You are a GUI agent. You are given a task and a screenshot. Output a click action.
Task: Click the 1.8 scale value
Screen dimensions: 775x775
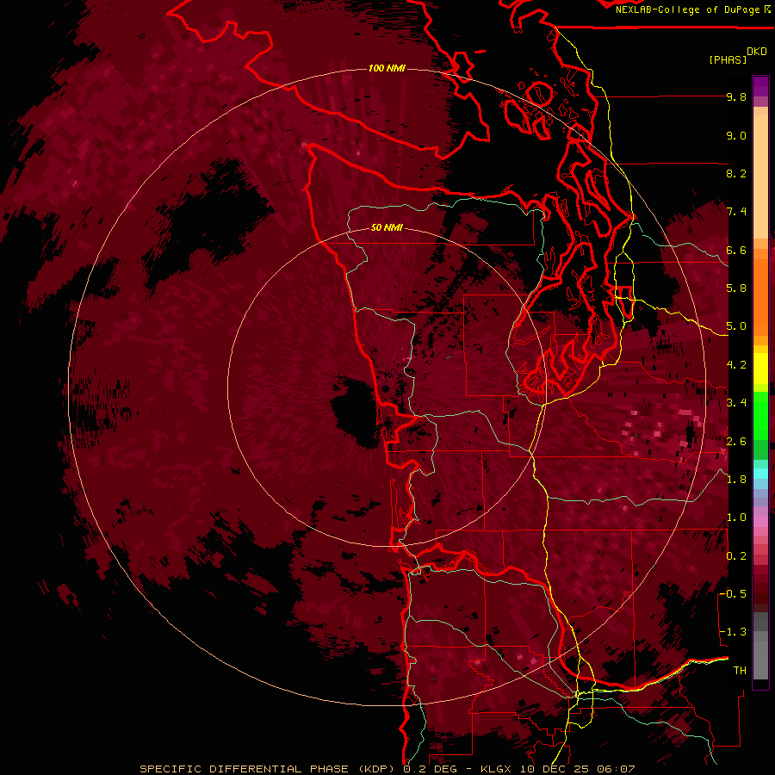[736, 480]
